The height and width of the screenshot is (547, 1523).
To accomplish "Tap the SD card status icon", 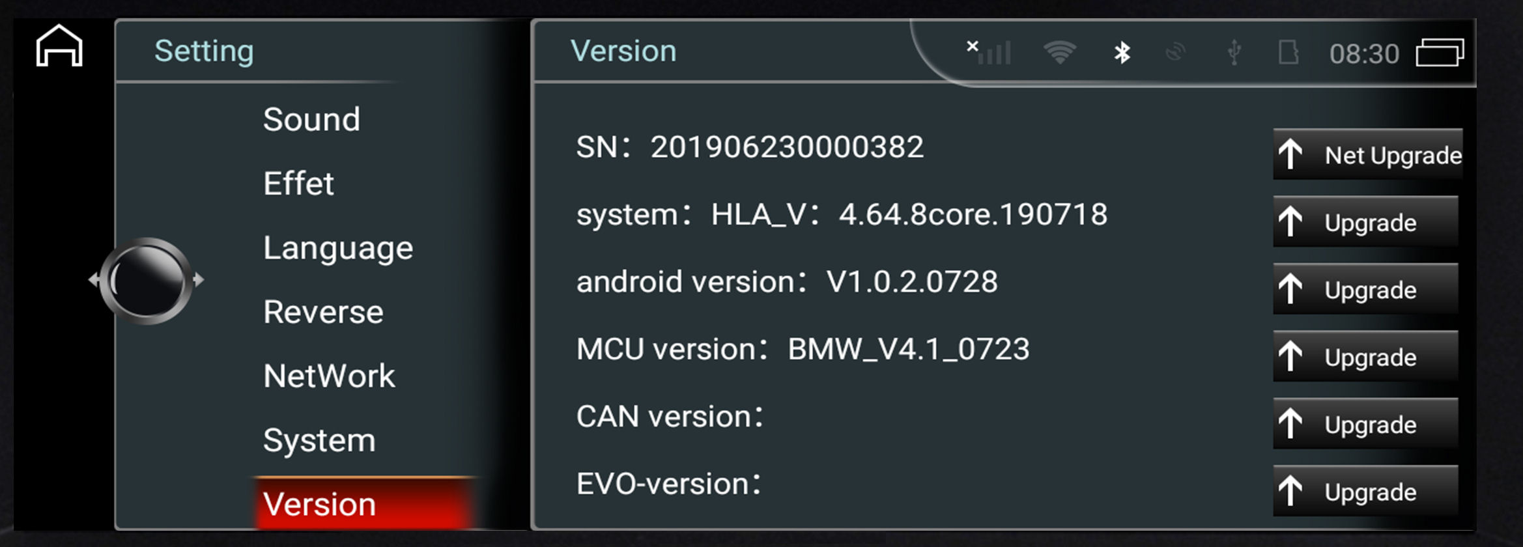I will (1288, 53).
